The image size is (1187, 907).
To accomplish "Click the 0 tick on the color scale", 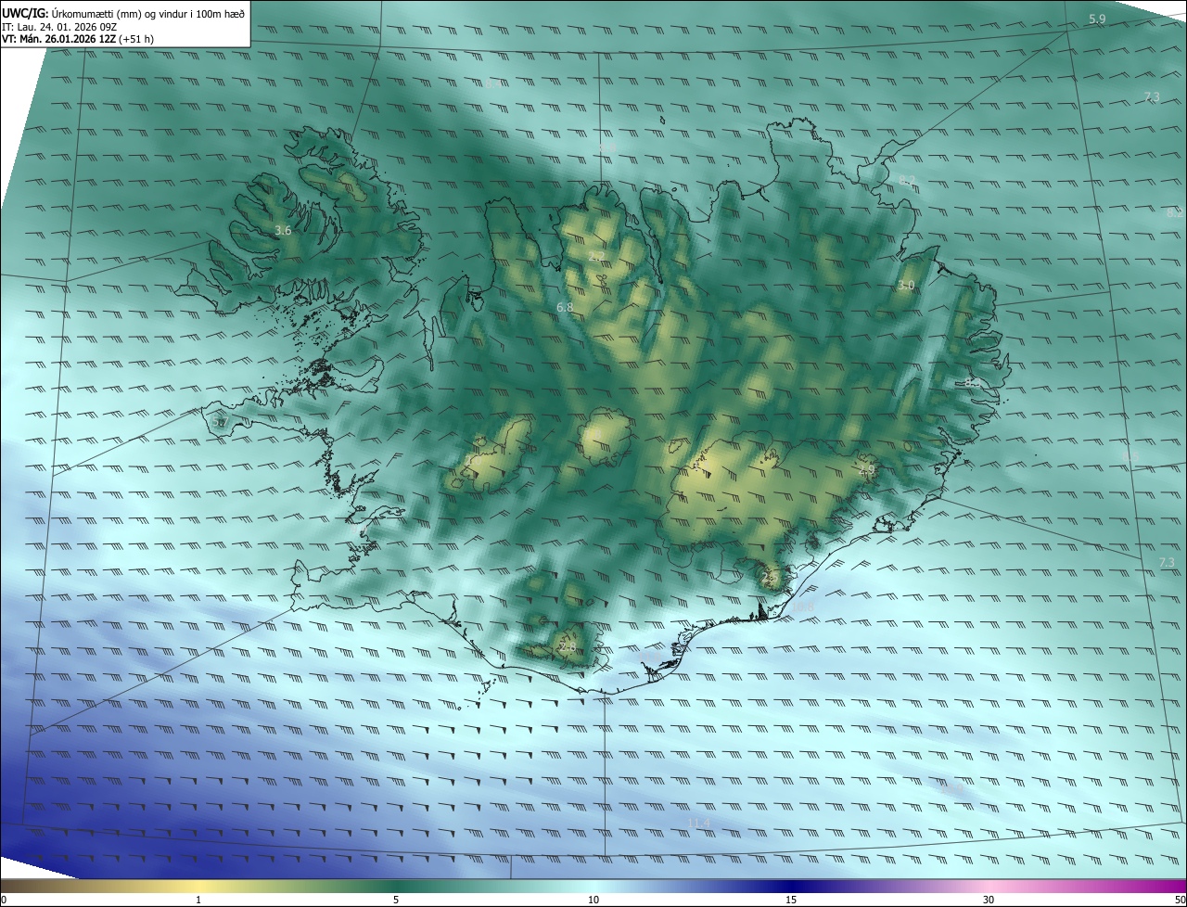I will pos(4,900).
